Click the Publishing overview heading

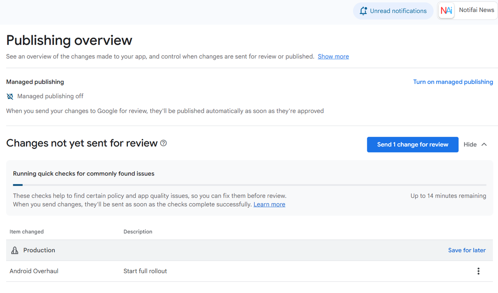click(69, 40)
